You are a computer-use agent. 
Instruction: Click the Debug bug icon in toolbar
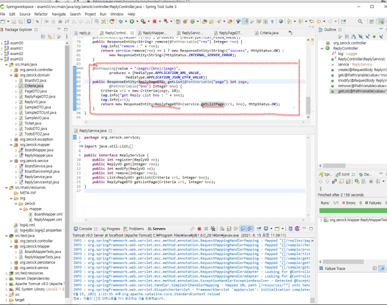pyautogui.click(x=121, y=21)
